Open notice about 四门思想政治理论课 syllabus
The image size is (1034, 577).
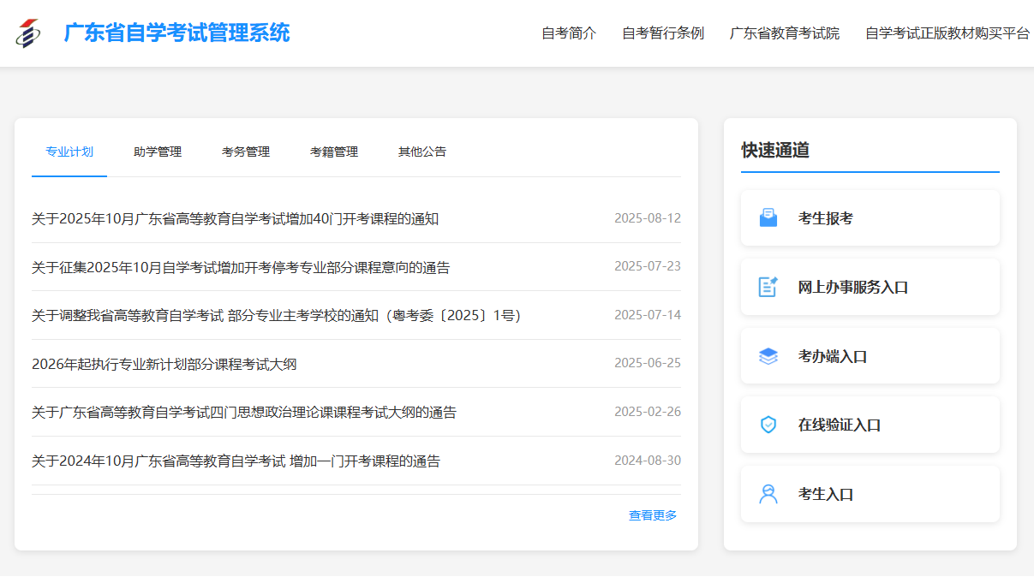(x=244, y=413)
